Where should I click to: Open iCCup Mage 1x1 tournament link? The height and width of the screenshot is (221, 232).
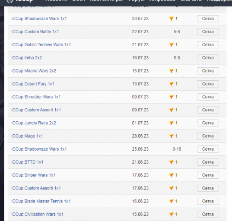coord(27,136)
